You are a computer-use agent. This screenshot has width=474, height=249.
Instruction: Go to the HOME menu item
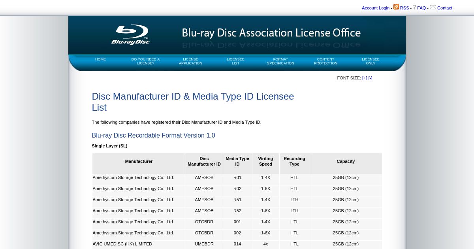click(100, 59)
